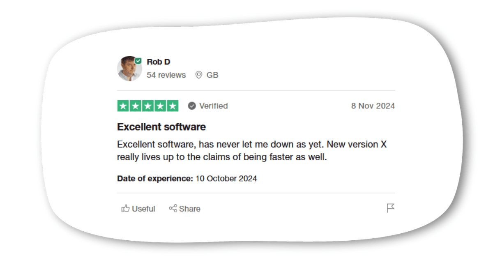The width and height of the screenshot is (493, 267).
Task: View the 54 reviews count
Action: (x=166, y=75)
